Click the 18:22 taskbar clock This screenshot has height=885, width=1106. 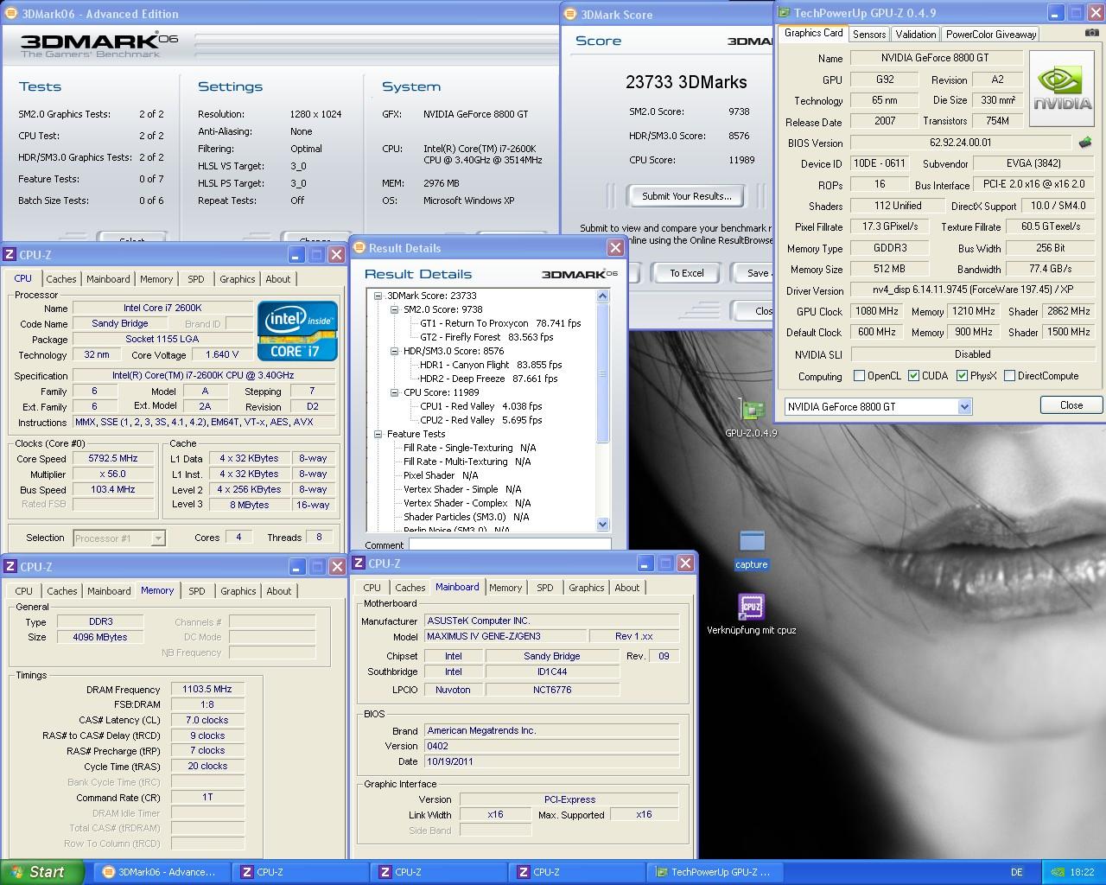pos(1082,872)
